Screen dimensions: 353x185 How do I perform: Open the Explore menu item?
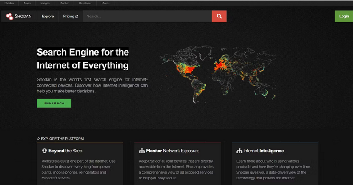(x=48, y=17)
